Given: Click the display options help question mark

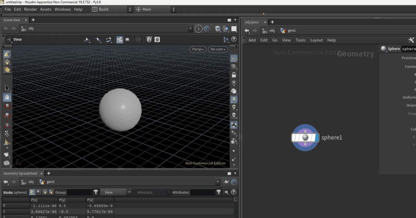Looking at the screenshot, I should tap(234, 40).
